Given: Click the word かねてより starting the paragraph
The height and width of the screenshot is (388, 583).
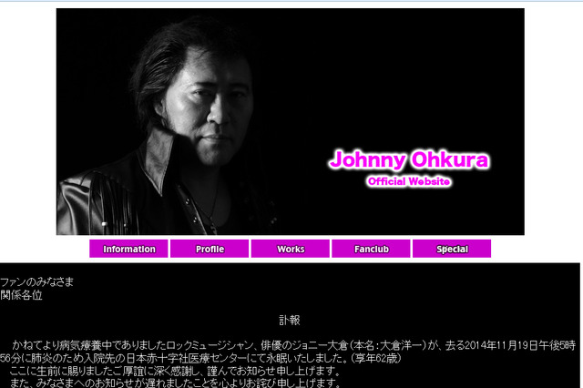Looking at the screenshot, I should [x=30, y=346].
